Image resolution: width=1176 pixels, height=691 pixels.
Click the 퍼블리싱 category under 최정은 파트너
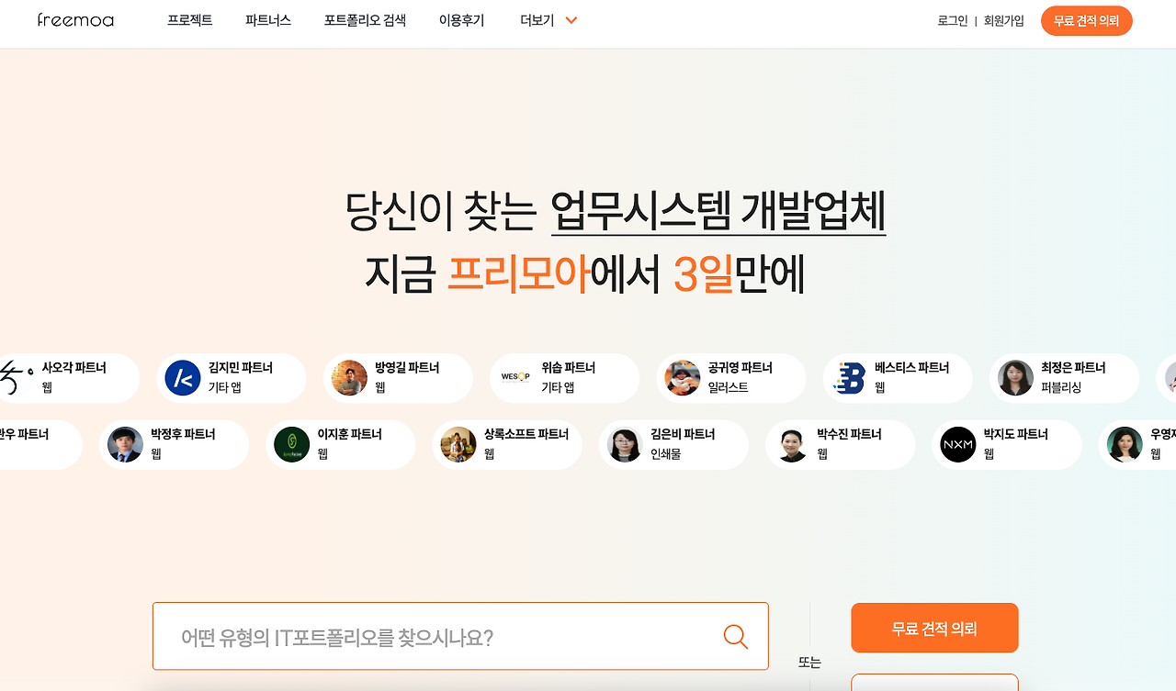coord(1061,387)
